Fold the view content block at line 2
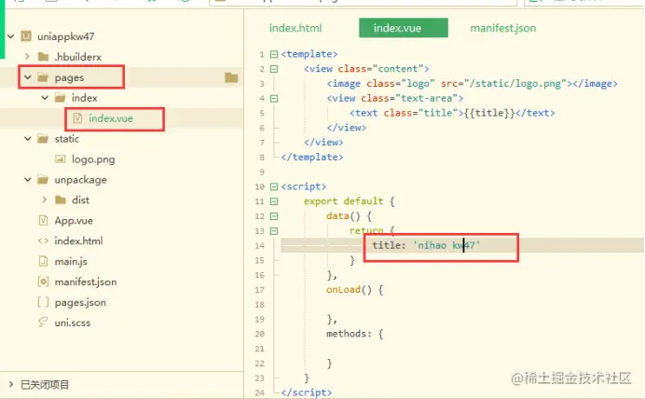 click(274, 69)
